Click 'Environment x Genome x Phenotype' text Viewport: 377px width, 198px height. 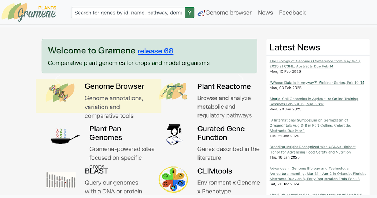pos(229,187)
